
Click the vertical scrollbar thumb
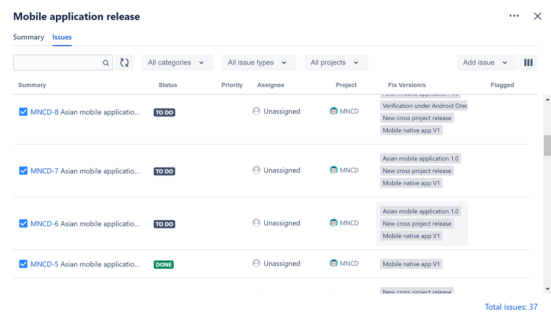click(547, 145)
